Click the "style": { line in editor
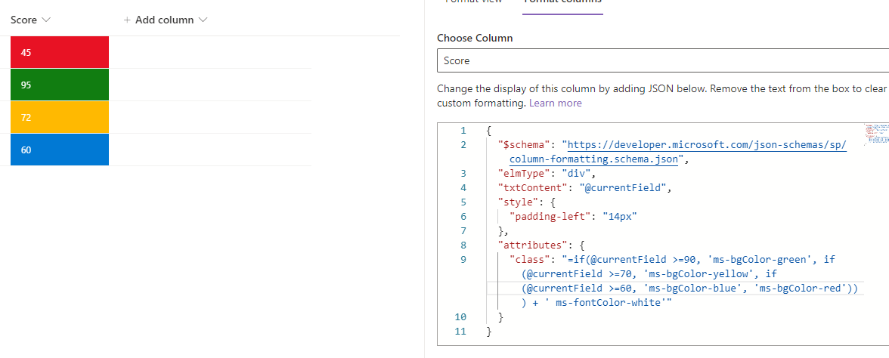The height and width of the screenshot is (358, 889). point(525,202)
